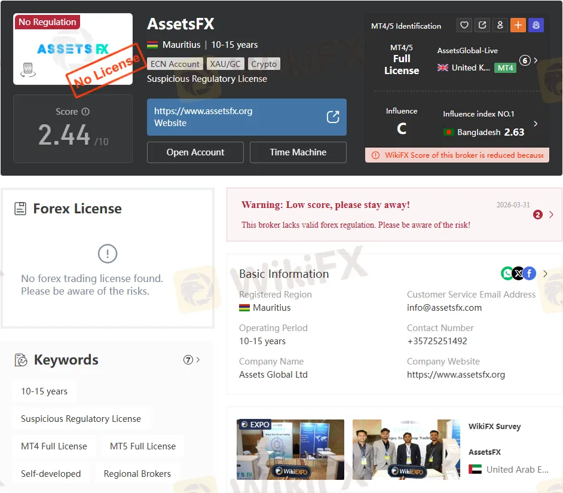Expand the Influence index arrow

tap(536, 124)
